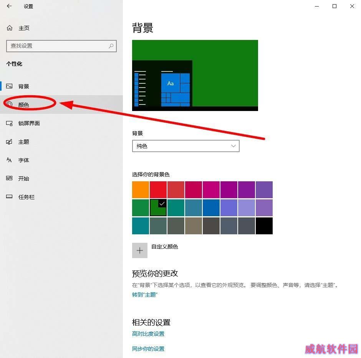Pick the soft red third swatch in first row
The height and width of the screenshot is (358, 361).
(176, 190)
